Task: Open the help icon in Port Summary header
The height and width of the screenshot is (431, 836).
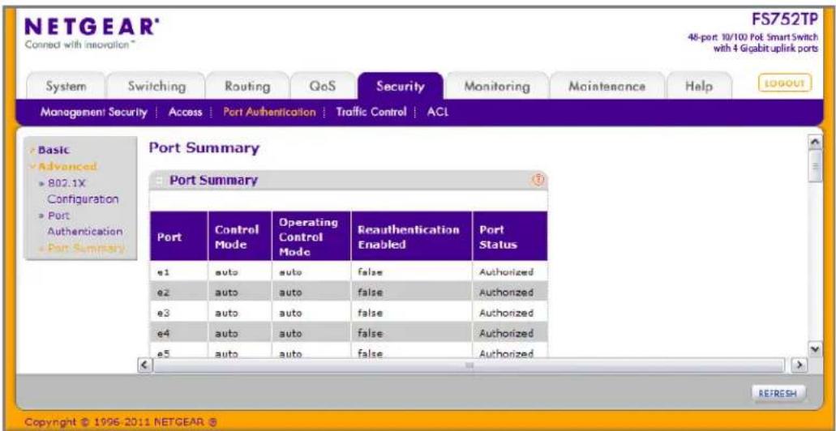Action: [x=538, y=181]
